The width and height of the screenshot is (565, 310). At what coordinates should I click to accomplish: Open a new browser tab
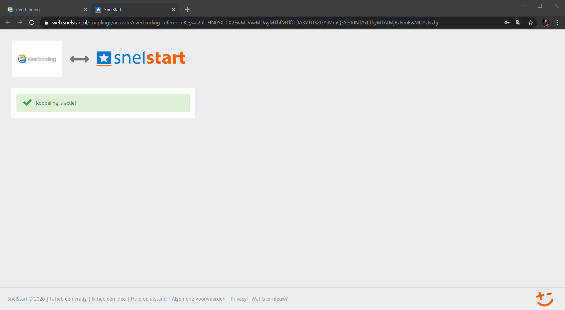coord(187,10)
